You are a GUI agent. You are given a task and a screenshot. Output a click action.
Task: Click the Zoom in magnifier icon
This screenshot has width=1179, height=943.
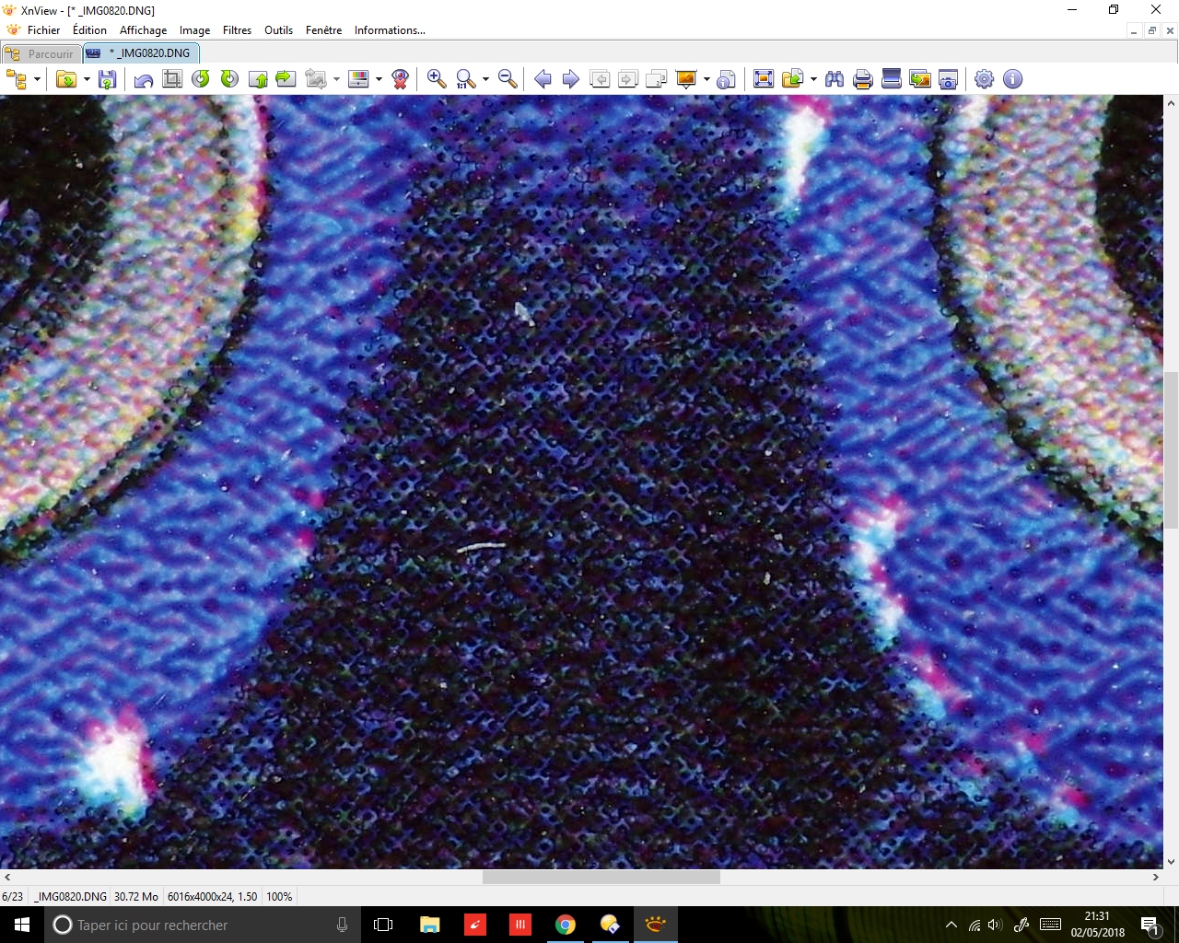pos(437,79)
